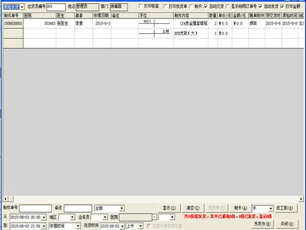This screenshot has width=306, height=230.
Task: Open the top-left mode dropdown
Action: coord(22,7)
